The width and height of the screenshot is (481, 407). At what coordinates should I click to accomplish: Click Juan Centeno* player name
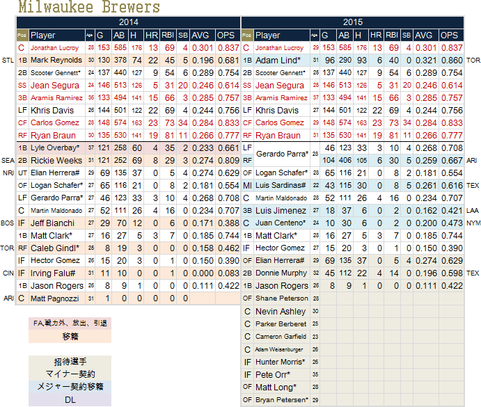(281, 223)
